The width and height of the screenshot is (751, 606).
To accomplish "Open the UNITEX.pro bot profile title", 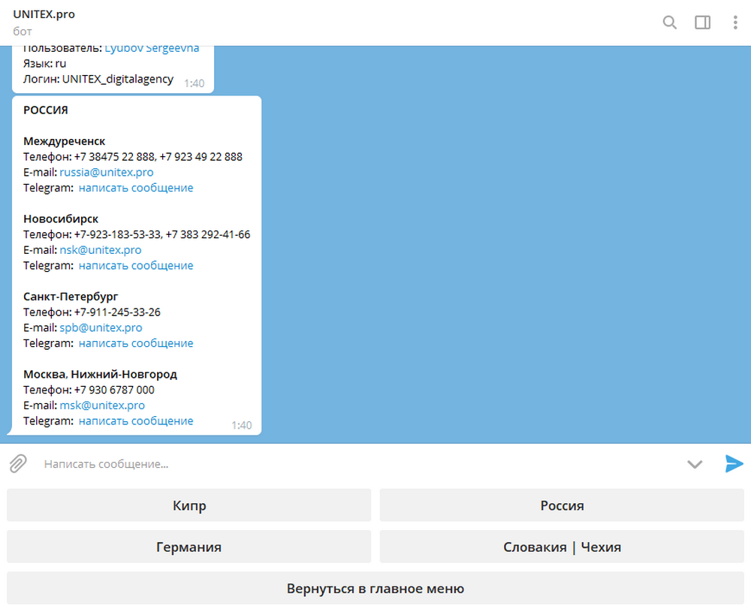I will (44, 14).
